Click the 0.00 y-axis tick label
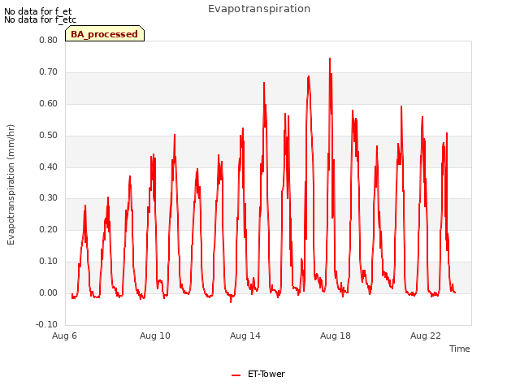 (48, 292)
